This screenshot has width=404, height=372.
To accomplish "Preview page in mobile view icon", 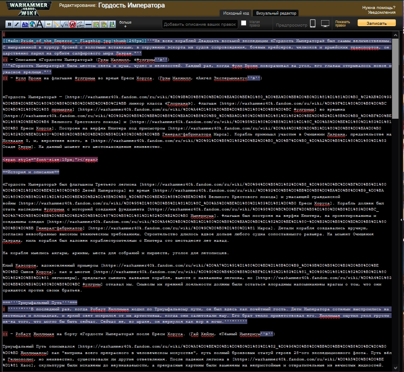I will (x=313, y=24).
